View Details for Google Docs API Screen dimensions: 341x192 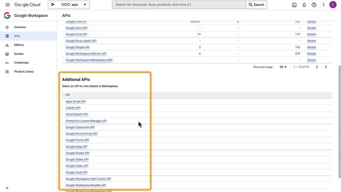tap(311, 28)
